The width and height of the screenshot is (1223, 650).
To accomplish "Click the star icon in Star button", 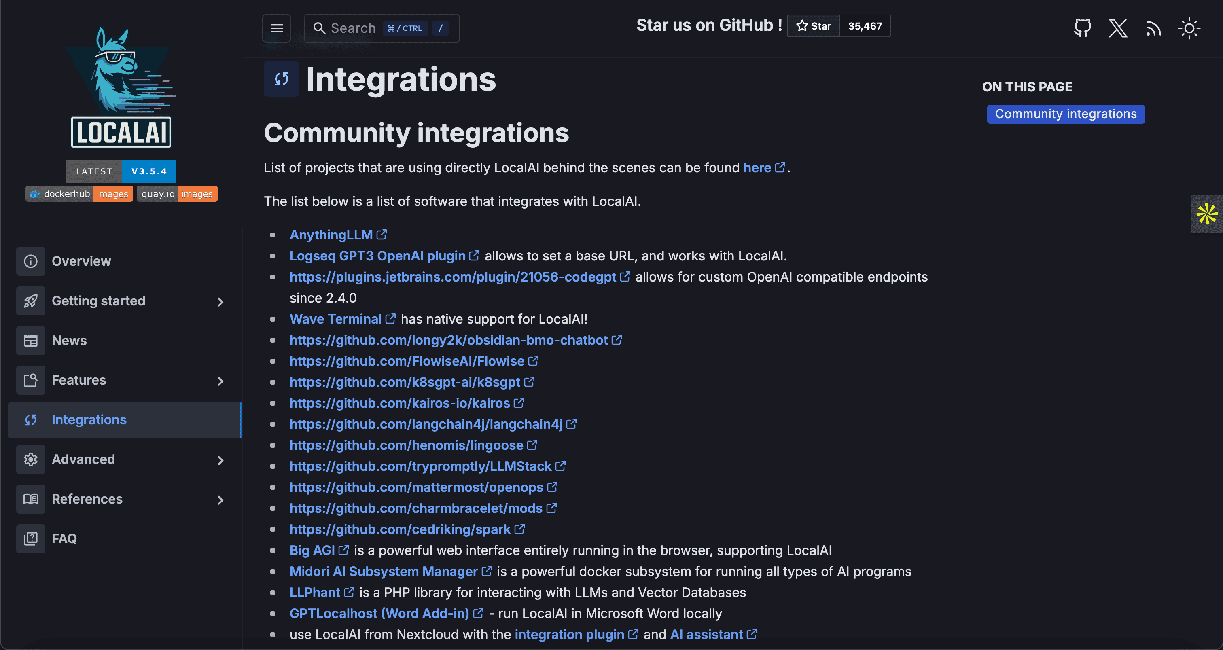I will 802,25.
